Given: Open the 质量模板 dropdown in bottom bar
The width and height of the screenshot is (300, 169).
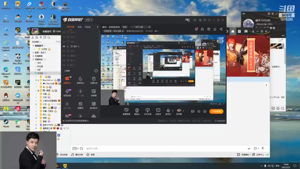Looking at the screenshot, I should [246, 155].
